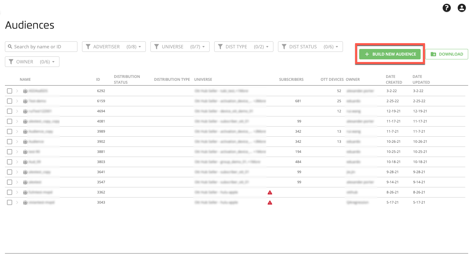Tick the checkbox for audience ID 4081
Image resolution: width=476 pixels, height=256 pixels.
tap(10, 121)
